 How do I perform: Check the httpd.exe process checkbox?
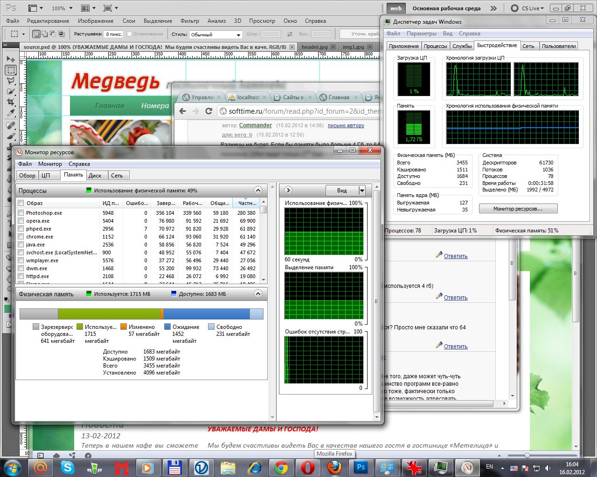point(21,276)
